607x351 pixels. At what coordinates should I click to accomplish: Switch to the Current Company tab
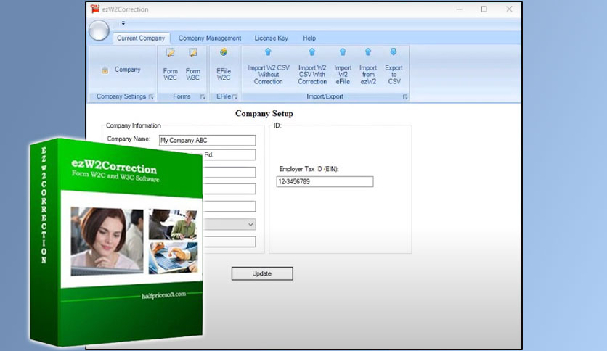point(141,38)
